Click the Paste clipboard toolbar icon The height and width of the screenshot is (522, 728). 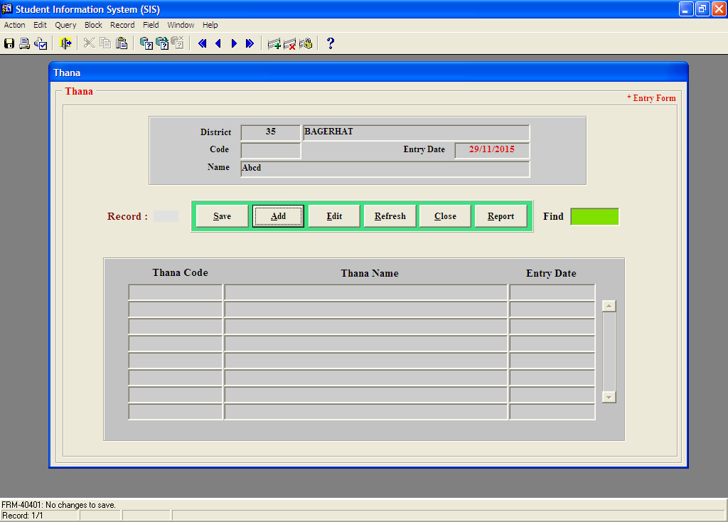(121, 43)
